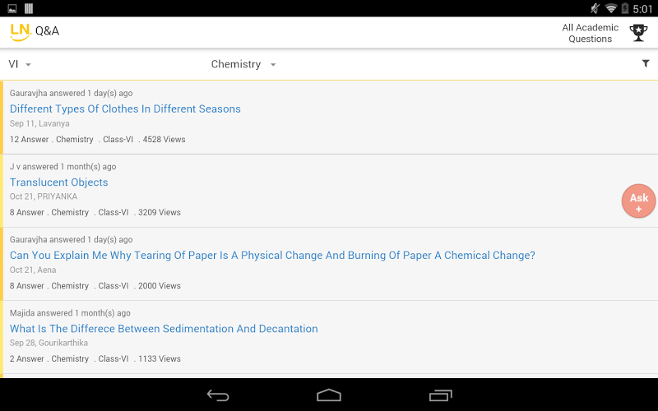Image resolution: width=658 pixels, height=411 pixels.
Task: Tap the battery status icon
Action: [x=625, y=8]
